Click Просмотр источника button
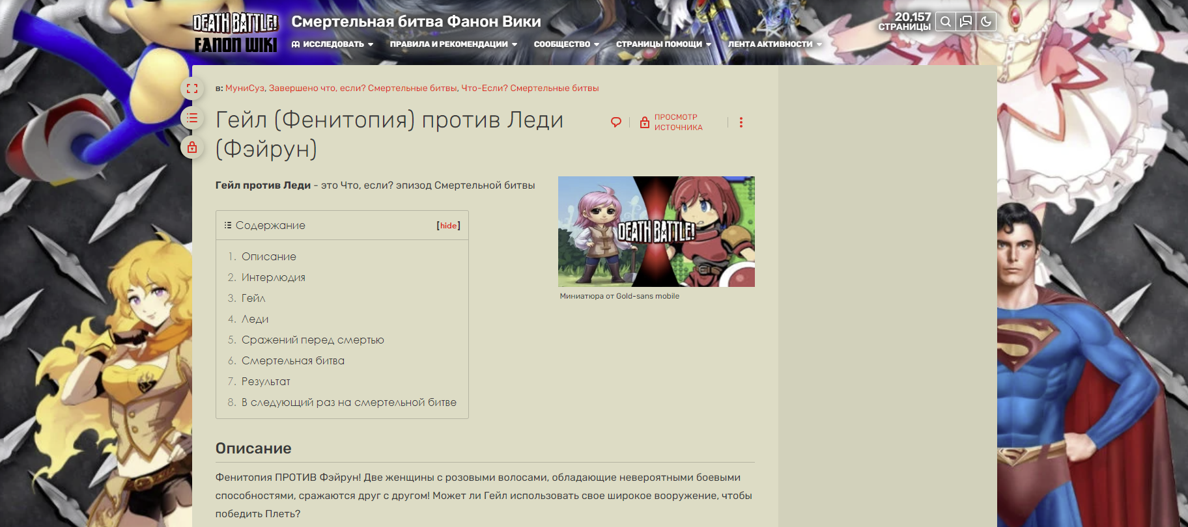 coord(672,122)
